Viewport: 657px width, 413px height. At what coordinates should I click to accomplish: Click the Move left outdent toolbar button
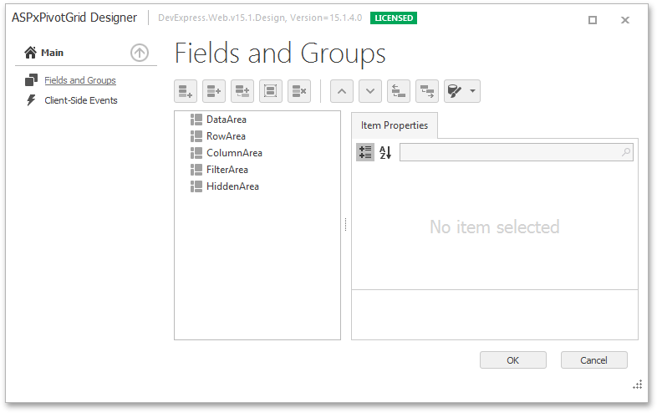(x=399, y=91)
